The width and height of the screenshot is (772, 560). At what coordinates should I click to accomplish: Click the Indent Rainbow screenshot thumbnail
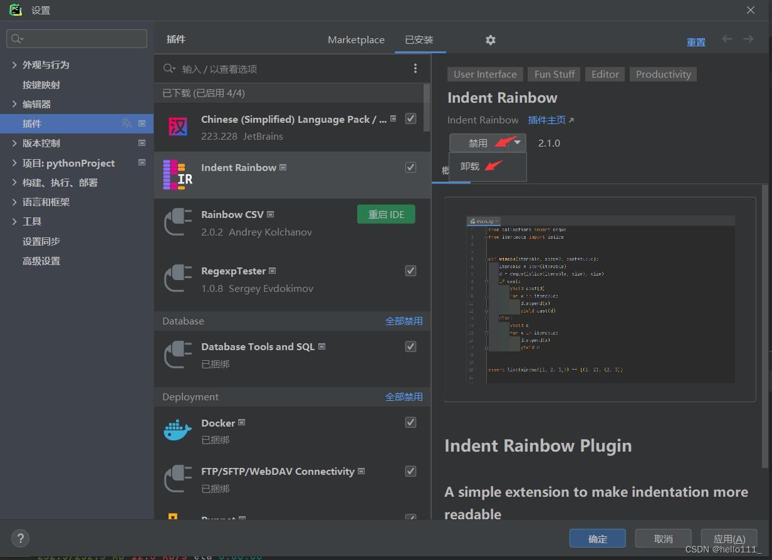pyautogui.click(x=600, y=299)
